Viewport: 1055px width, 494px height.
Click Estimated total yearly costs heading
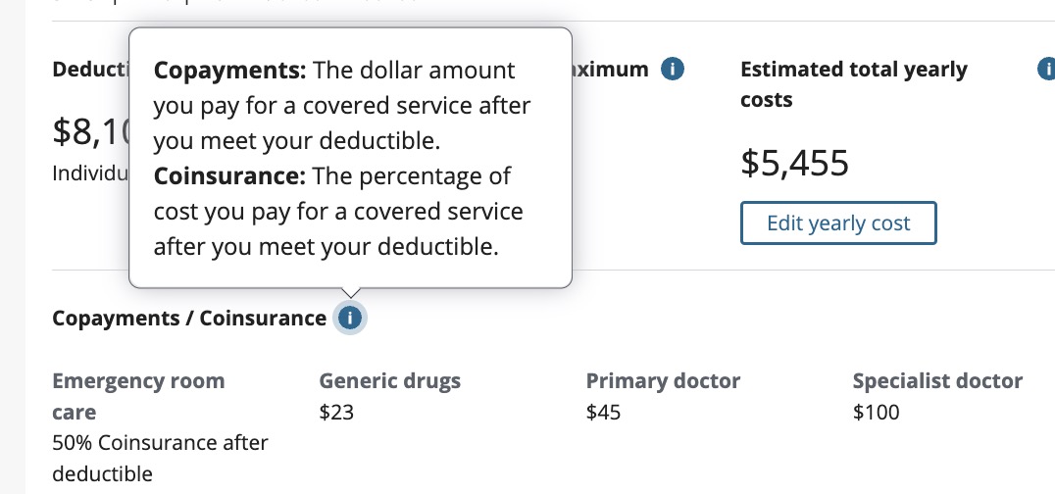[853, 84]
